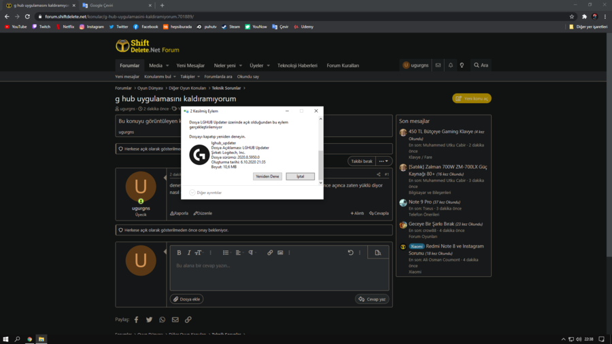612x344 pixels.
Task: Share the thread on WhatsApp via the Paylaş row
Action: (162, 320)
